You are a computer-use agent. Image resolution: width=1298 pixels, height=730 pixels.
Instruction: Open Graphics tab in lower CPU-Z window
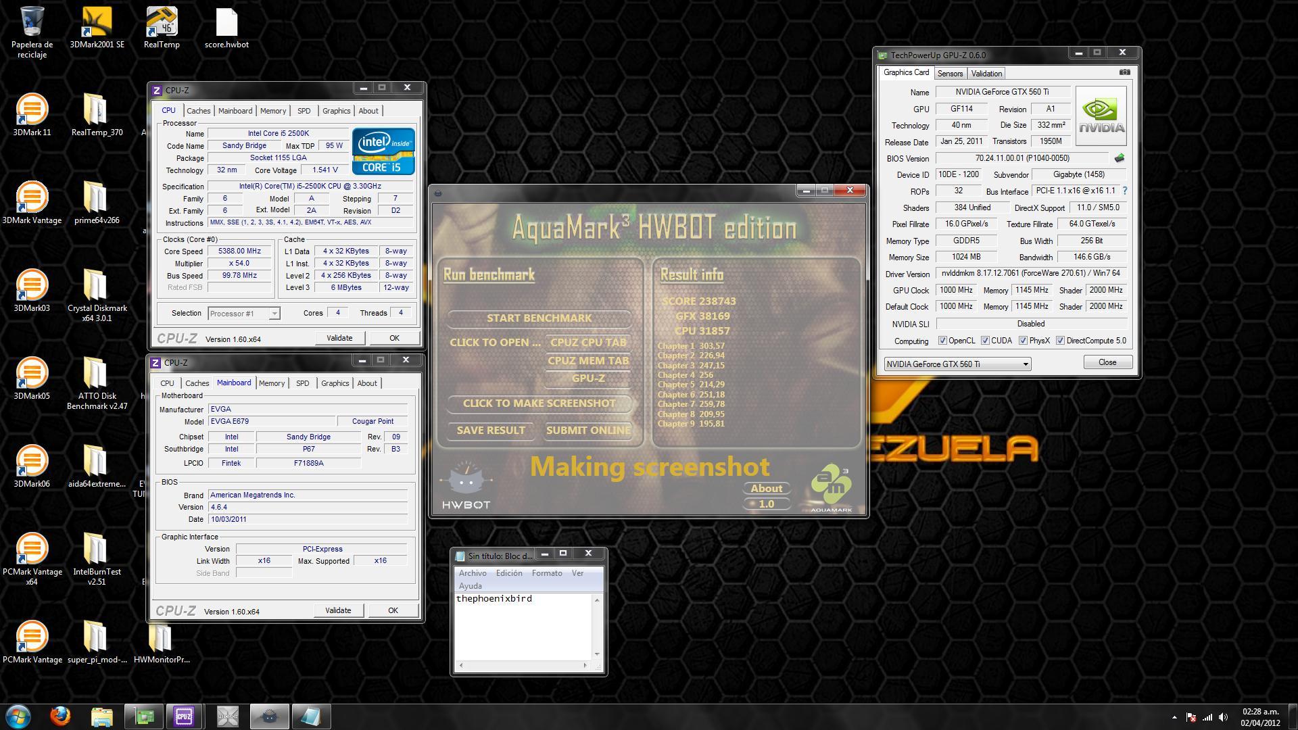(x=335, y=383)
